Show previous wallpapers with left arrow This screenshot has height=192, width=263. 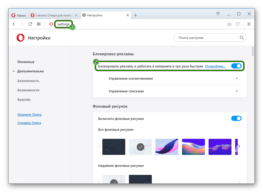(x=99, y=146)
